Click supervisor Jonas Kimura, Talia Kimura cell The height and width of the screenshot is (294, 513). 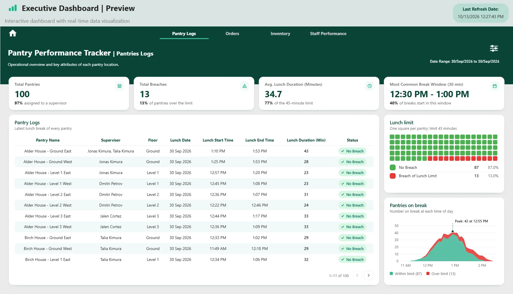(x=111, y=151)
